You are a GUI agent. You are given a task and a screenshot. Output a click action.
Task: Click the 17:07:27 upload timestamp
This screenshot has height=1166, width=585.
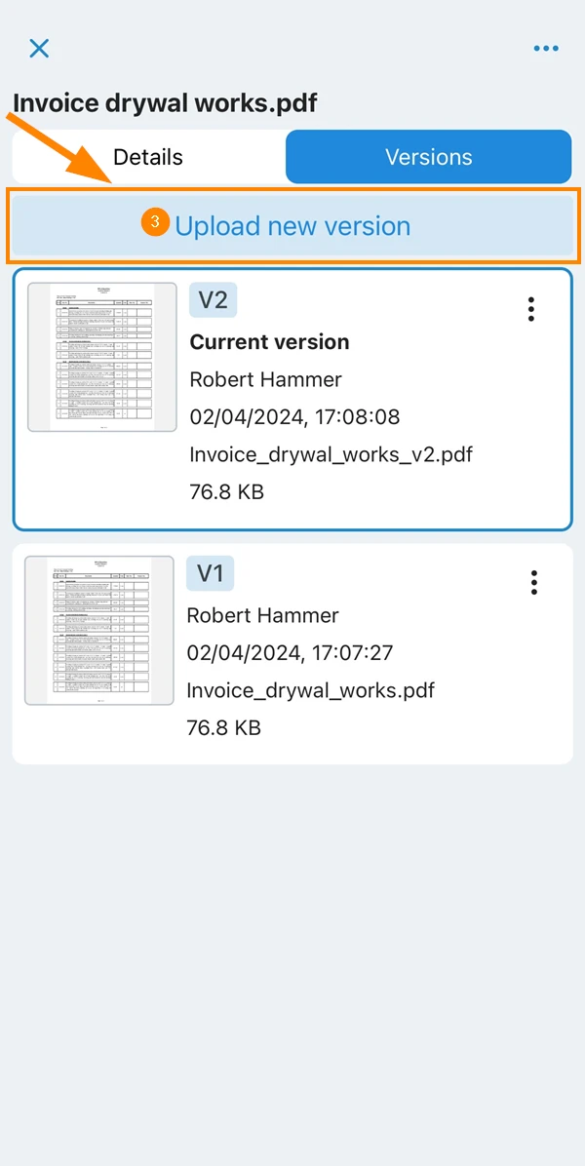coord(351,653)
